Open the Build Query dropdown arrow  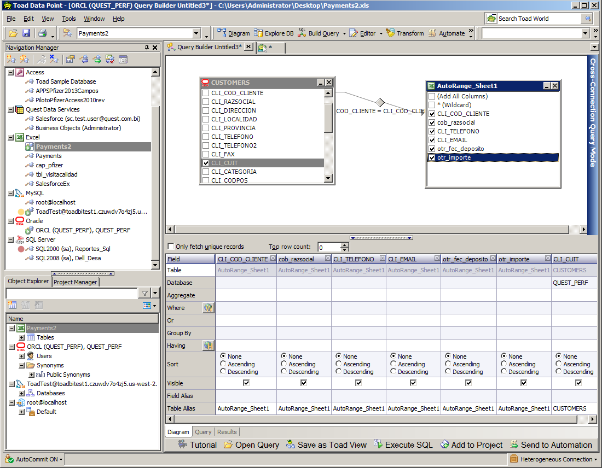344,34
